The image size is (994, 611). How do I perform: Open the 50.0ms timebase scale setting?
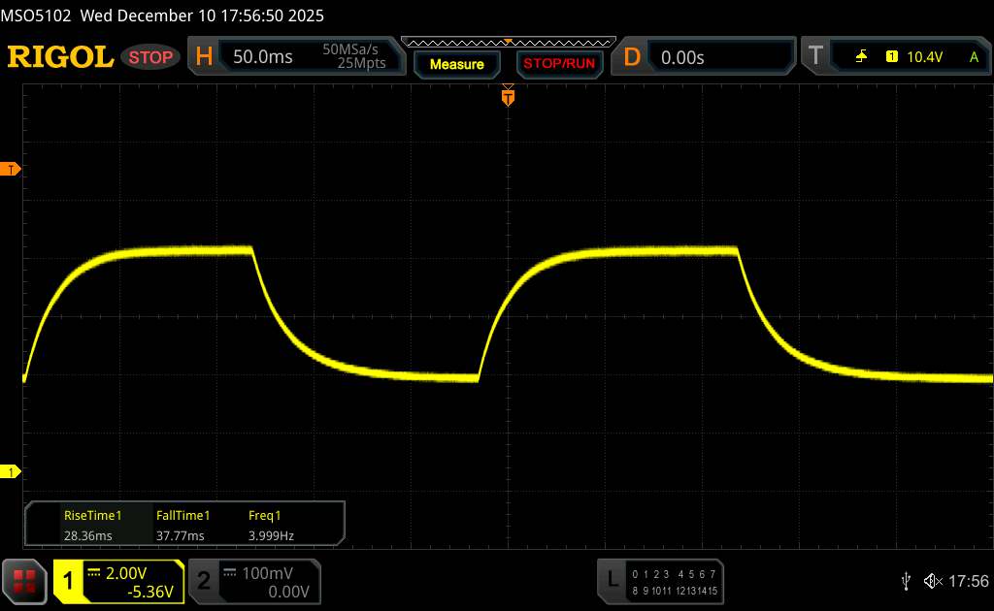pyautogui.click(x=263, y=57)
